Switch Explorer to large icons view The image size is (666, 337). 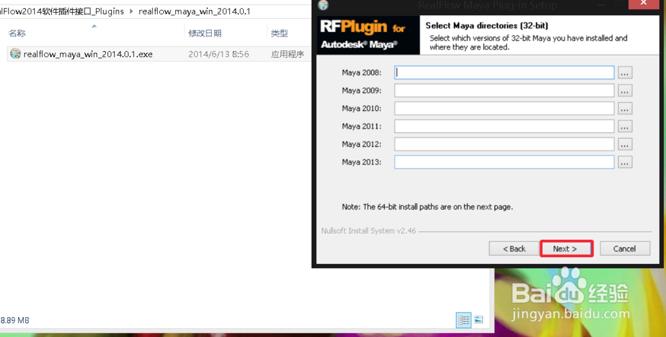point(479,320)
